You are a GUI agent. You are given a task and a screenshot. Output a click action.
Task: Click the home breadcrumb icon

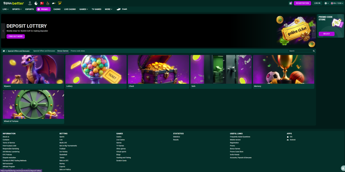point(4,51)
